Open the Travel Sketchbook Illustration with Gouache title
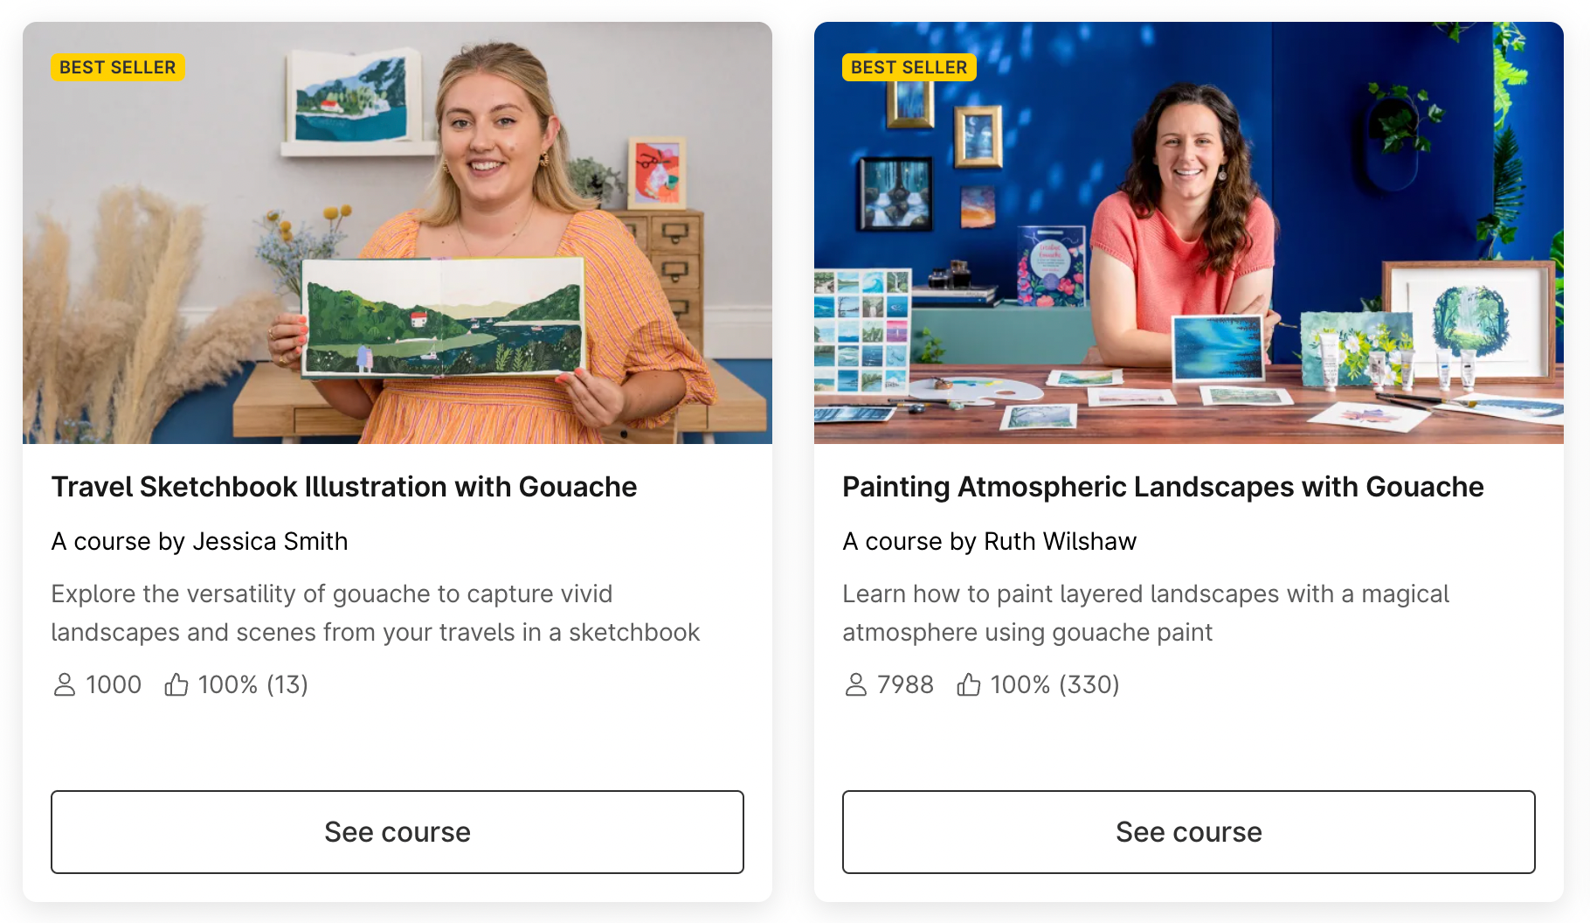 [x=344, y=487]
